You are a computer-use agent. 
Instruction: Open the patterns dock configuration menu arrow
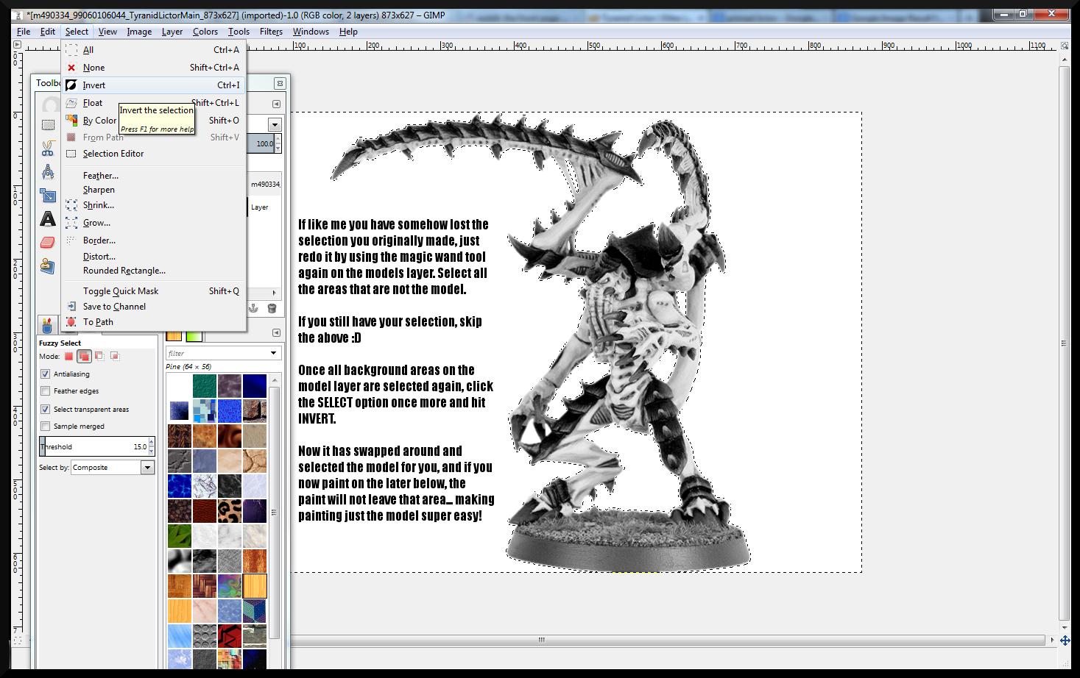point(277,333)
